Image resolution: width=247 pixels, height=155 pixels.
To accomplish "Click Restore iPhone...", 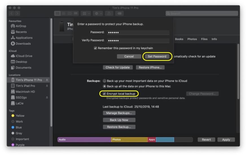I will tap(150, 67).
